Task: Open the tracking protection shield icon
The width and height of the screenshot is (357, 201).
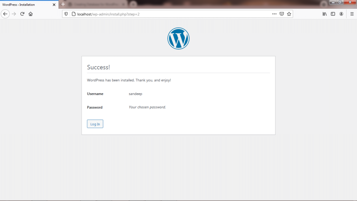Action: [66, 14]
